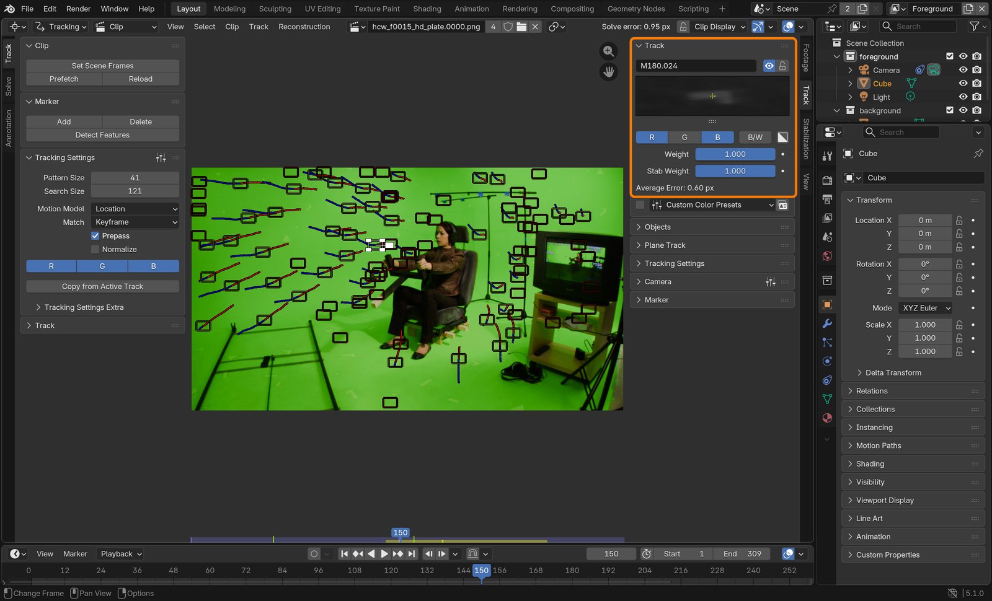Click the grayscale preview icon next to B/W
The width and height of the screenshot is (992, 601).
coord(783,137)
